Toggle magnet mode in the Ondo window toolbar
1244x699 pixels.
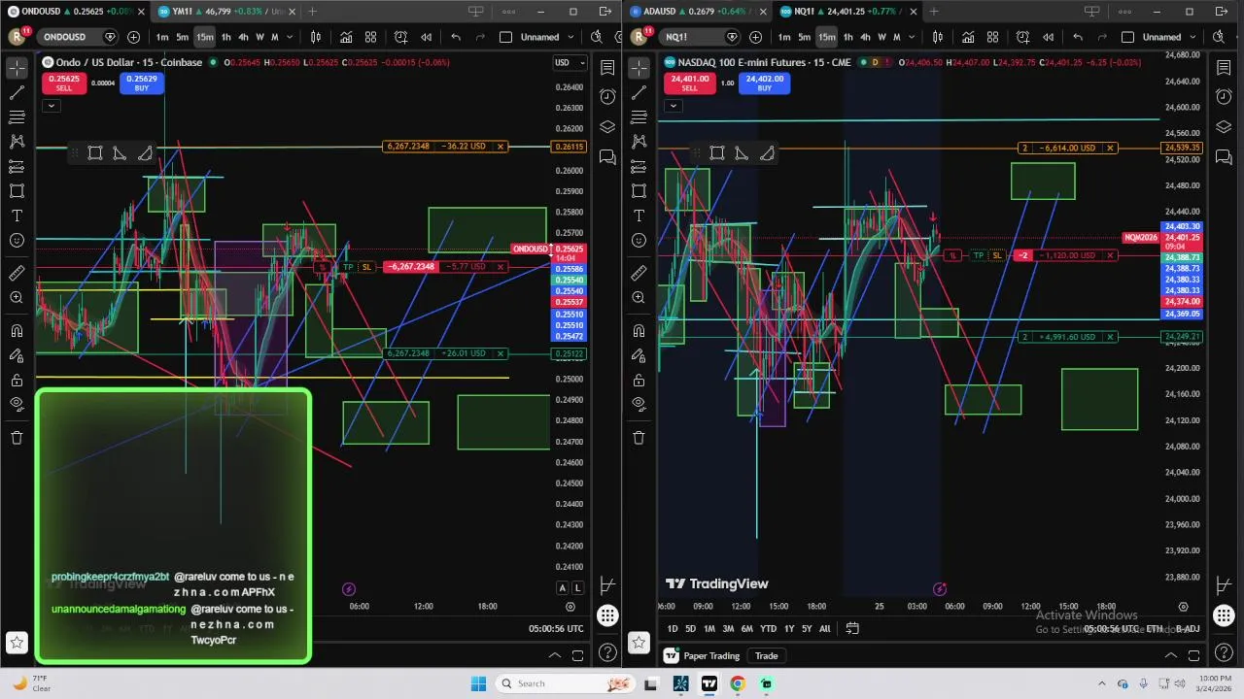[17, 331]
